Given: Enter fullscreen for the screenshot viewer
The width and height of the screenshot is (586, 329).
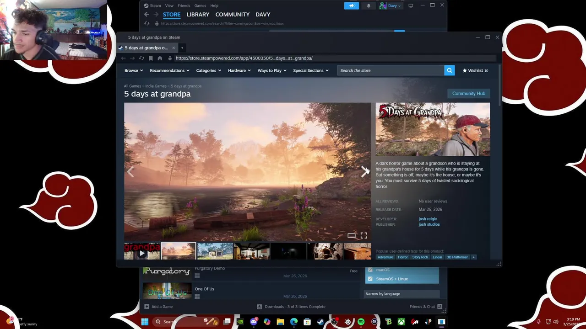Looking at the screenshot, I should point(364,235).
